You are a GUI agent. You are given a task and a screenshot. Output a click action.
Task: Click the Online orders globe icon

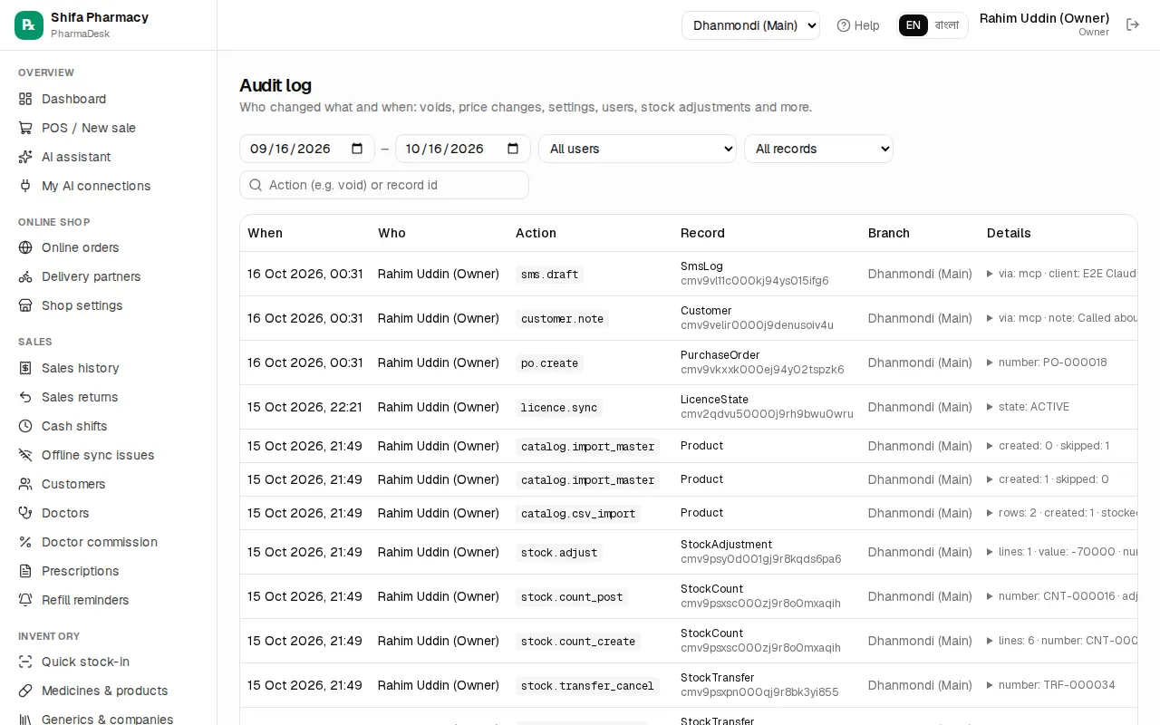25,247
